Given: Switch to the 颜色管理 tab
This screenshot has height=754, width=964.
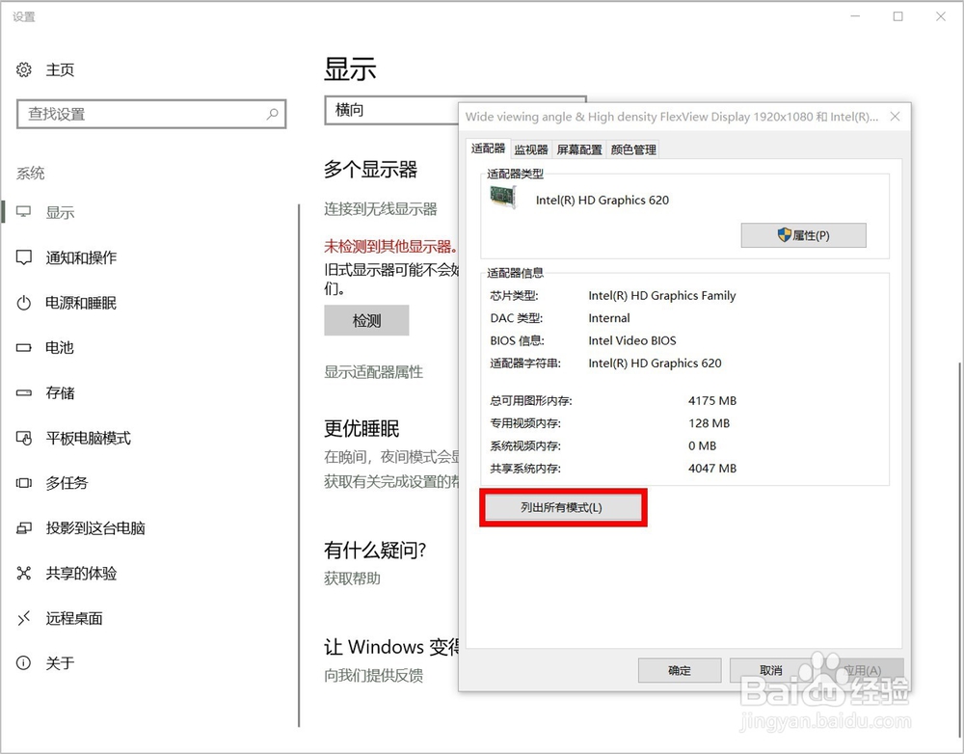Looking at the screenshot, I should point(633,149).
